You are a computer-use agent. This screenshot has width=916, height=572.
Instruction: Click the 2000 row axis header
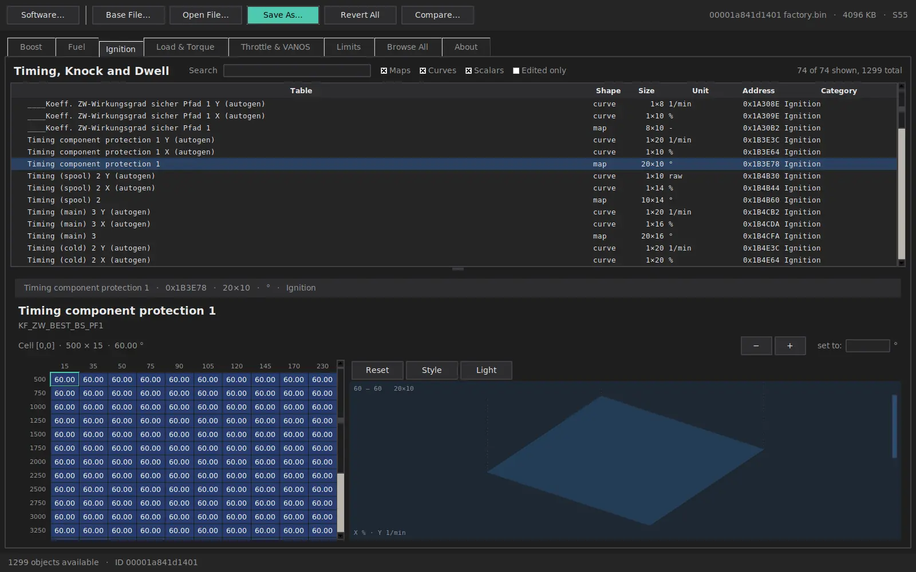pyautogui.click(x=38, y=462)
